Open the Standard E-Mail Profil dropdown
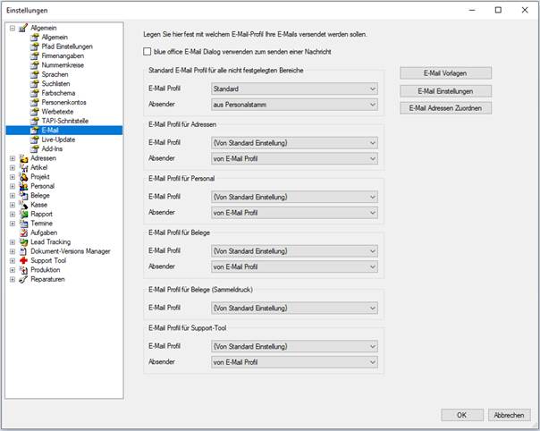The height and width of the screenshot is (431, 540). (x=294, y=89)
